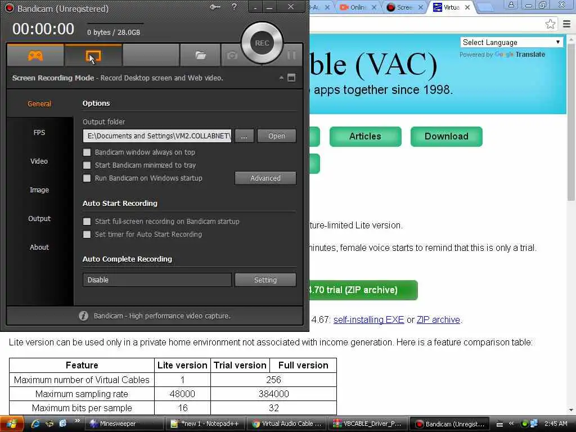576x432 pixels.
Task: Click the Auto Complete Recording Setting button
Action: (265, 280)
